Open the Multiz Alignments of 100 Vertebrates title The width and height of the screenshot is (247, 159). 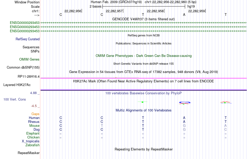144,110
